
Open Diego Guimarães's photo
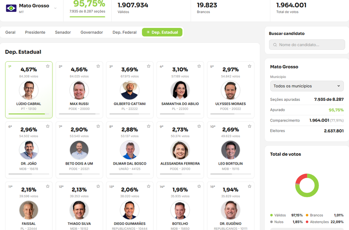tap(129, 210)
